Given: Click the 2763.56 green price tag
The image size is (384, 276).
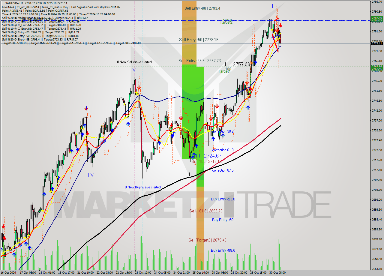Looking at the screenshot, I should point(377,66).
